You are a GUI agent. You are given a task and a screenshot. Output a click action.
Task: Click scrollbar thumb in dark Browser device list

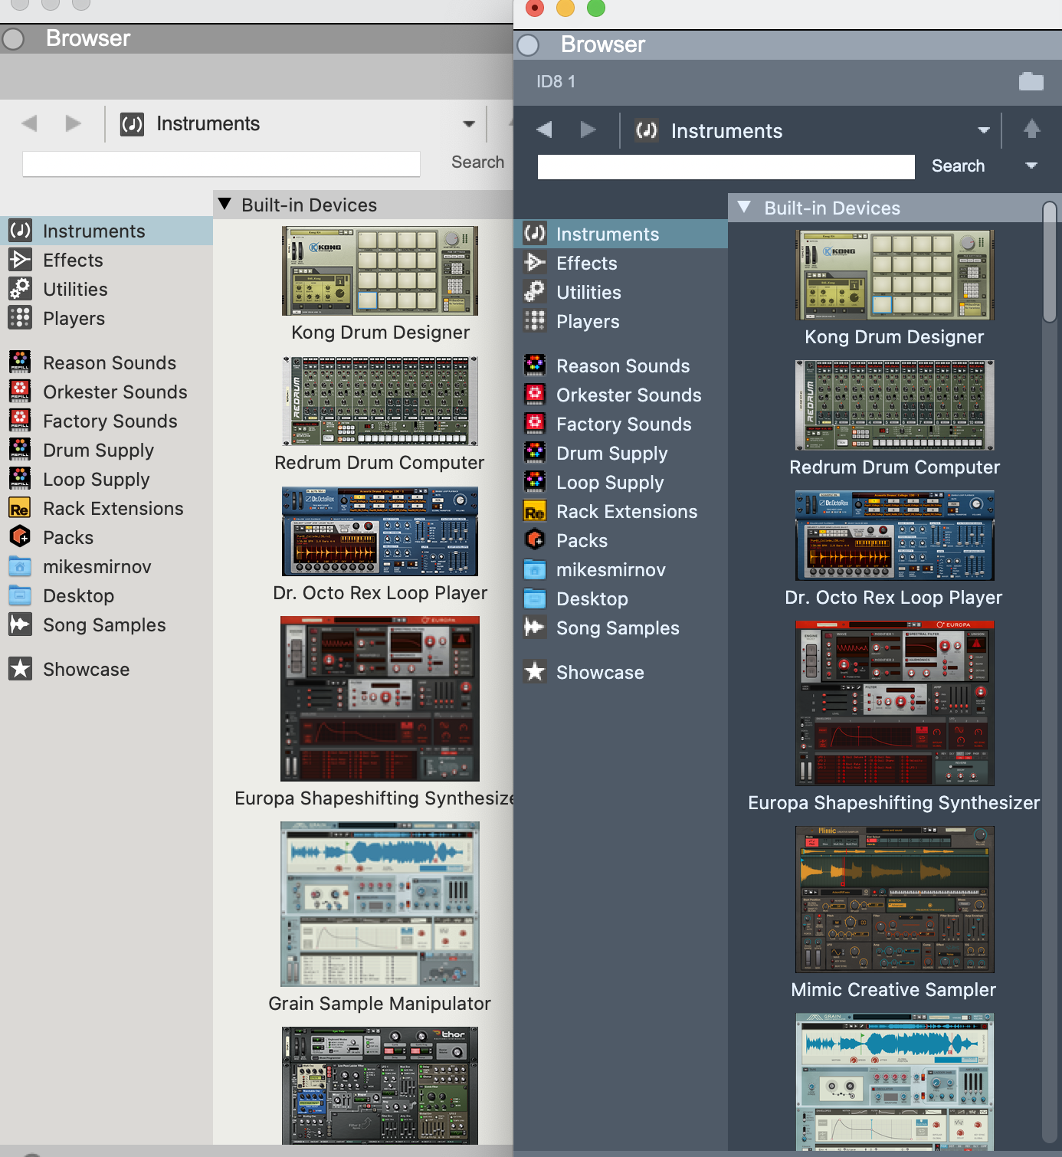[1050, 261]
